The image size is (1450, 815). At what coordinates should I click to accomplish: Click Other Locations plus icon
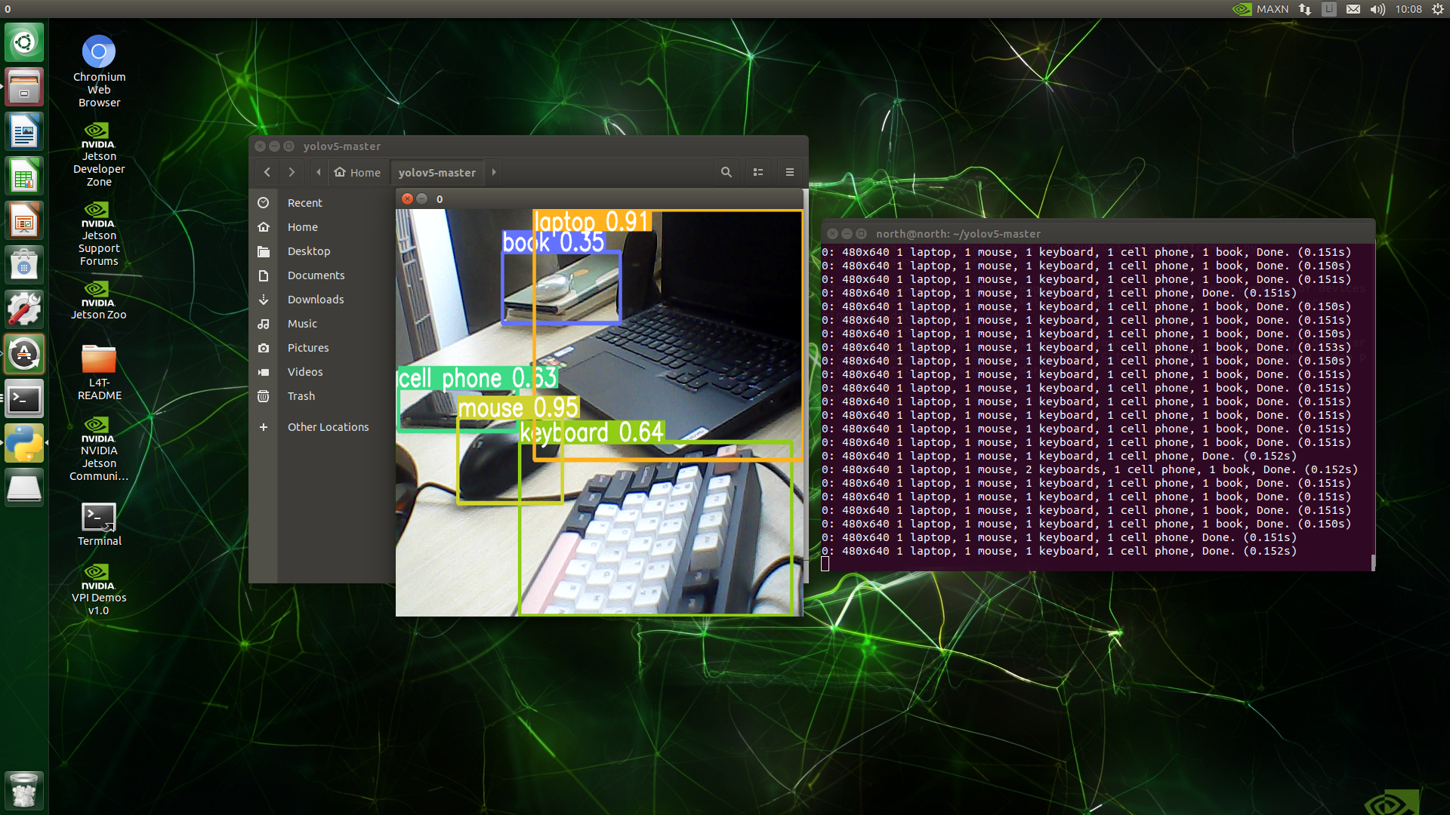click(x=264, y=427)
